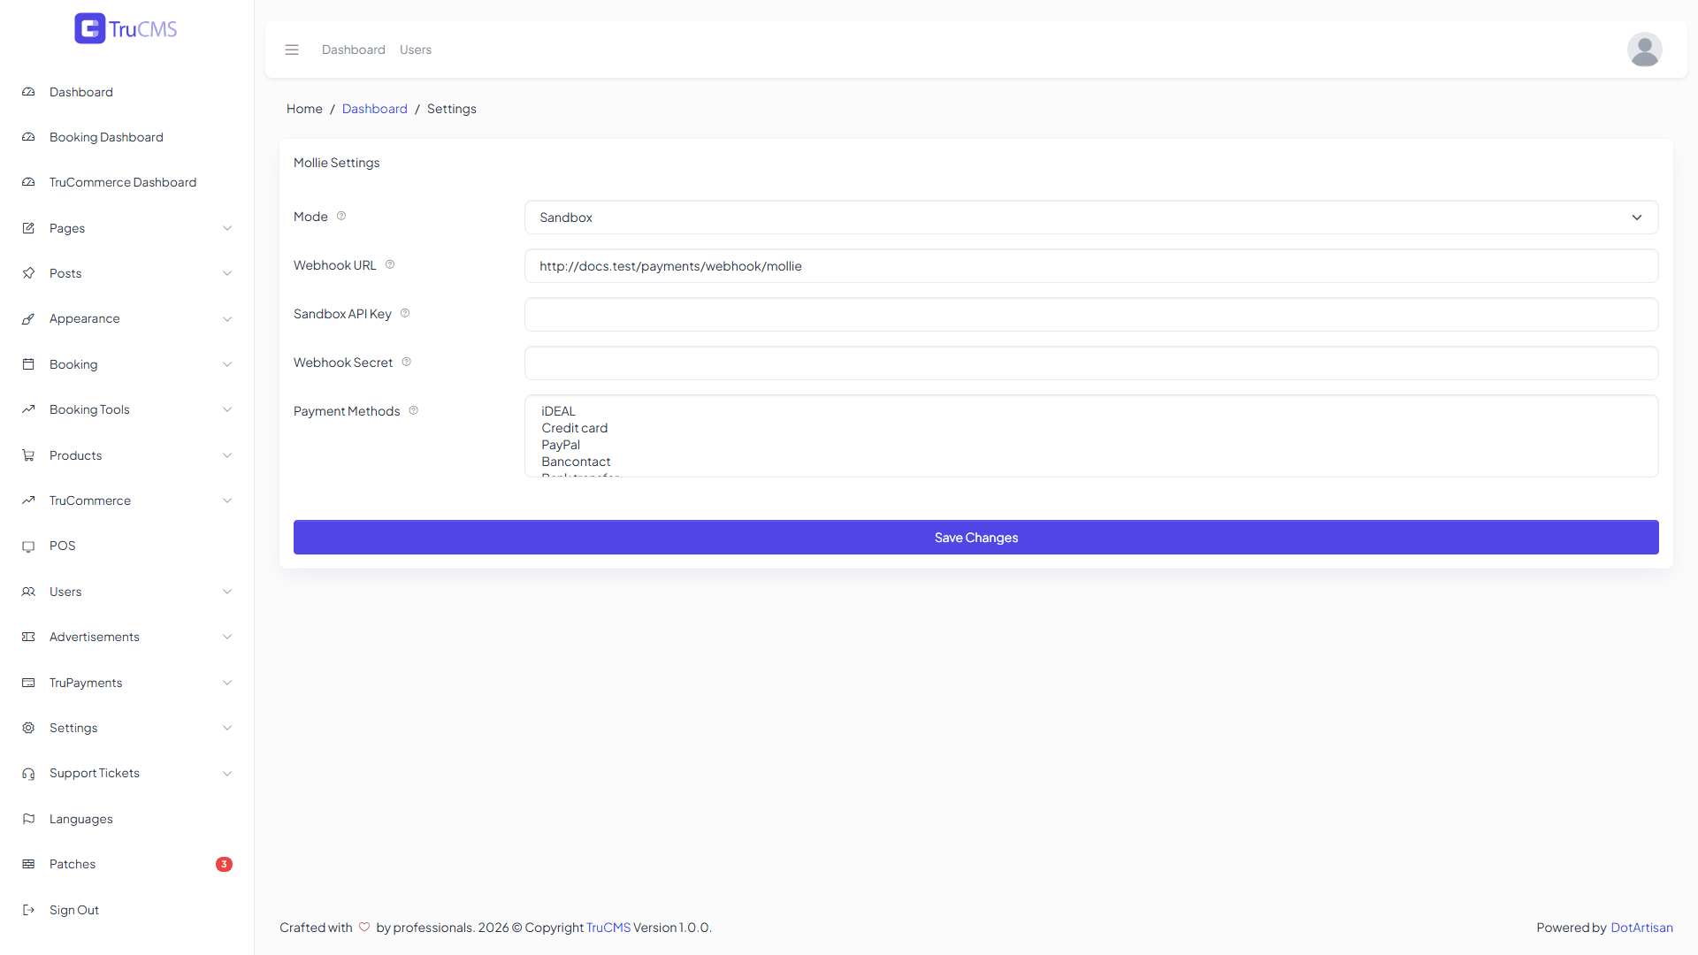Click the POS monitor icon in sidebar
The image size is (1698, 955).
coord(28,546)
